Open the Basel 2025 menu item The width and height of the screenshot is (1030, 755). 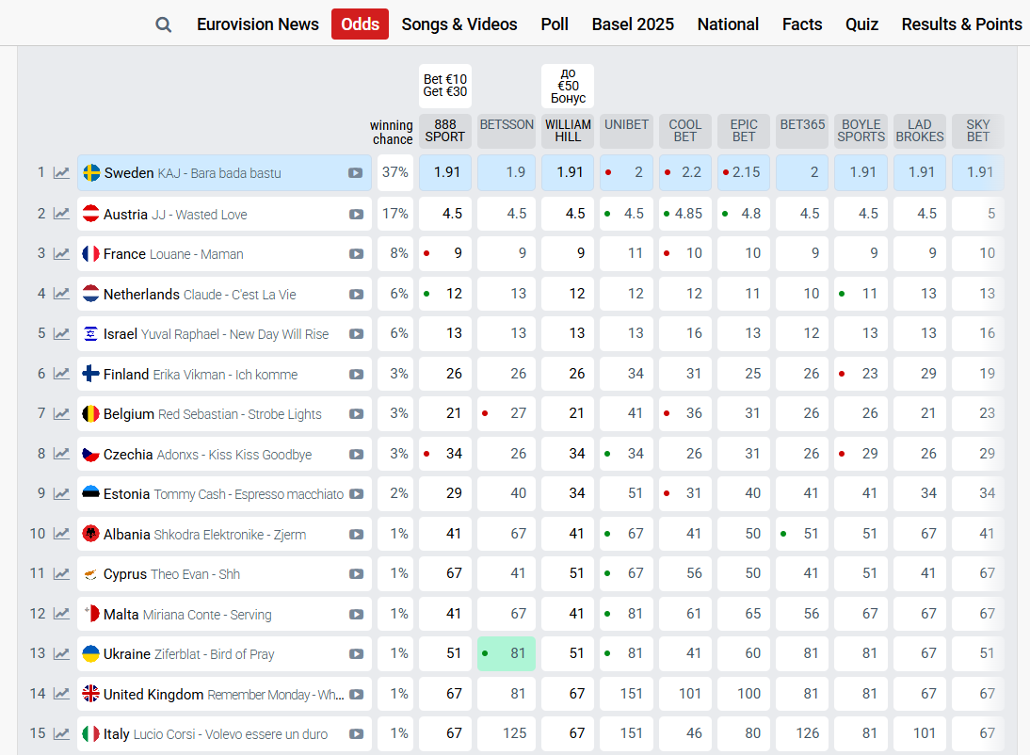pos(633,24)
